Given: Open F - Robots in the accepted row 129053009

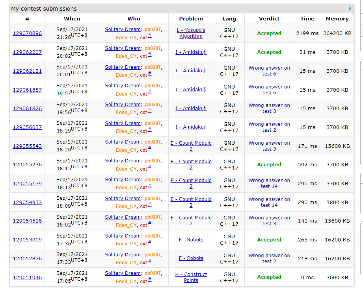Looking at the screenshot, I should [x=191, y=240].
